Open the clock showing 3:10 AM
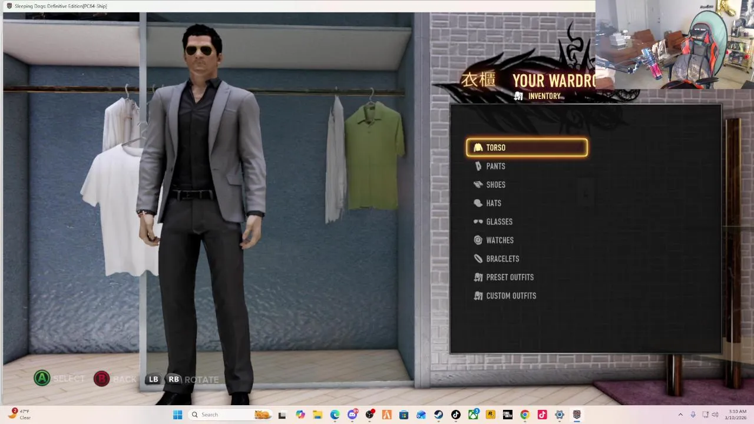This screenshot has width=754, height=424. pos(736,415)
